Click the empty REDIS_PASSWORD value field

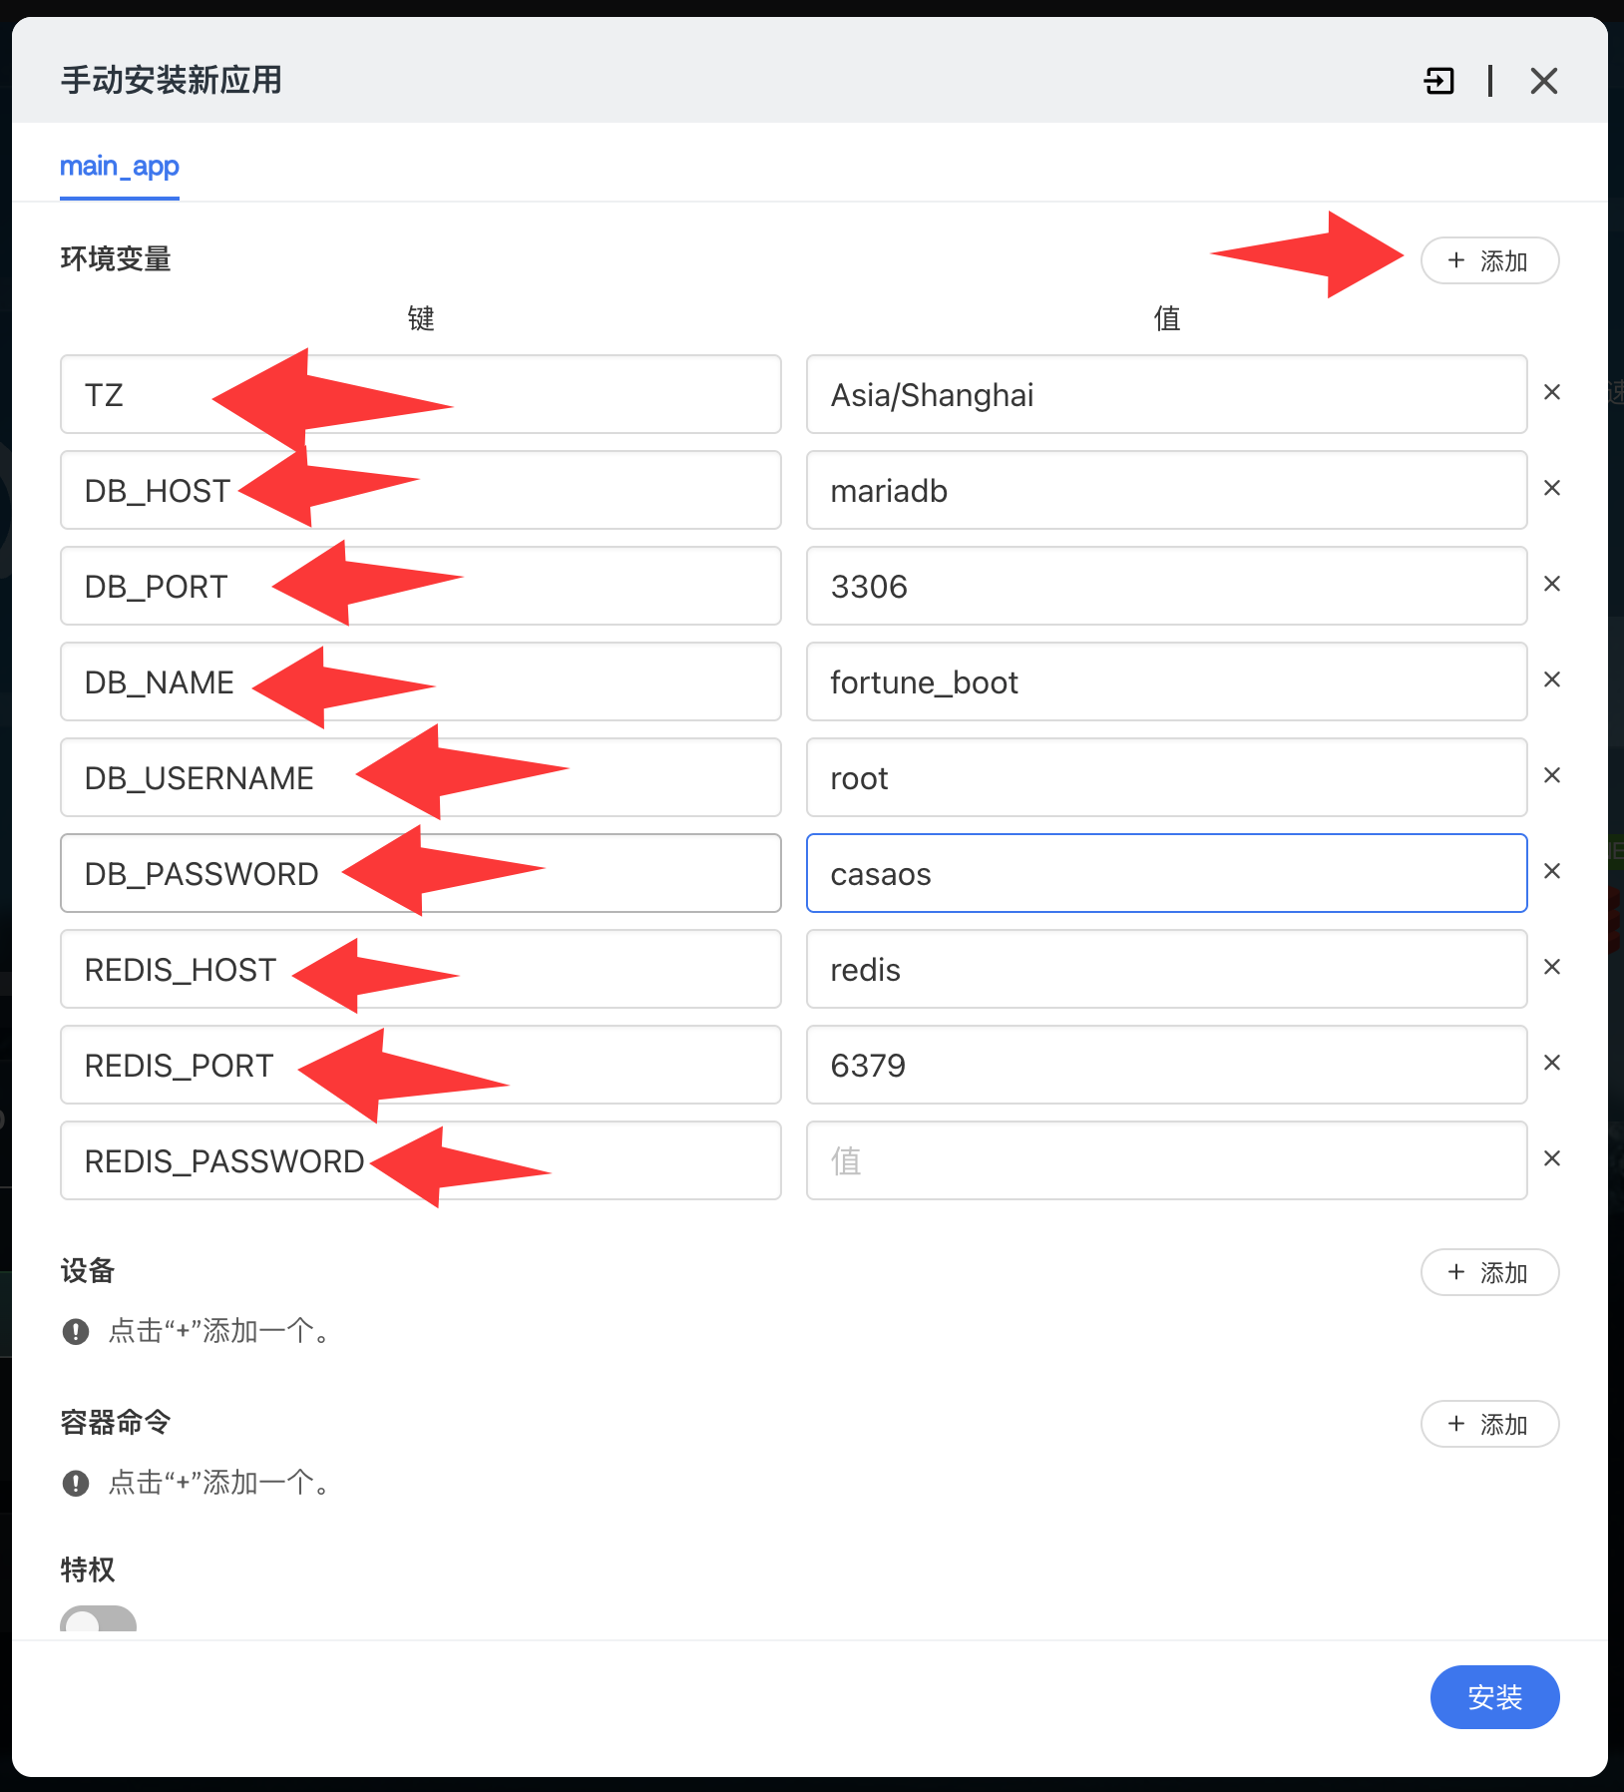(x=1165, y=1161)
